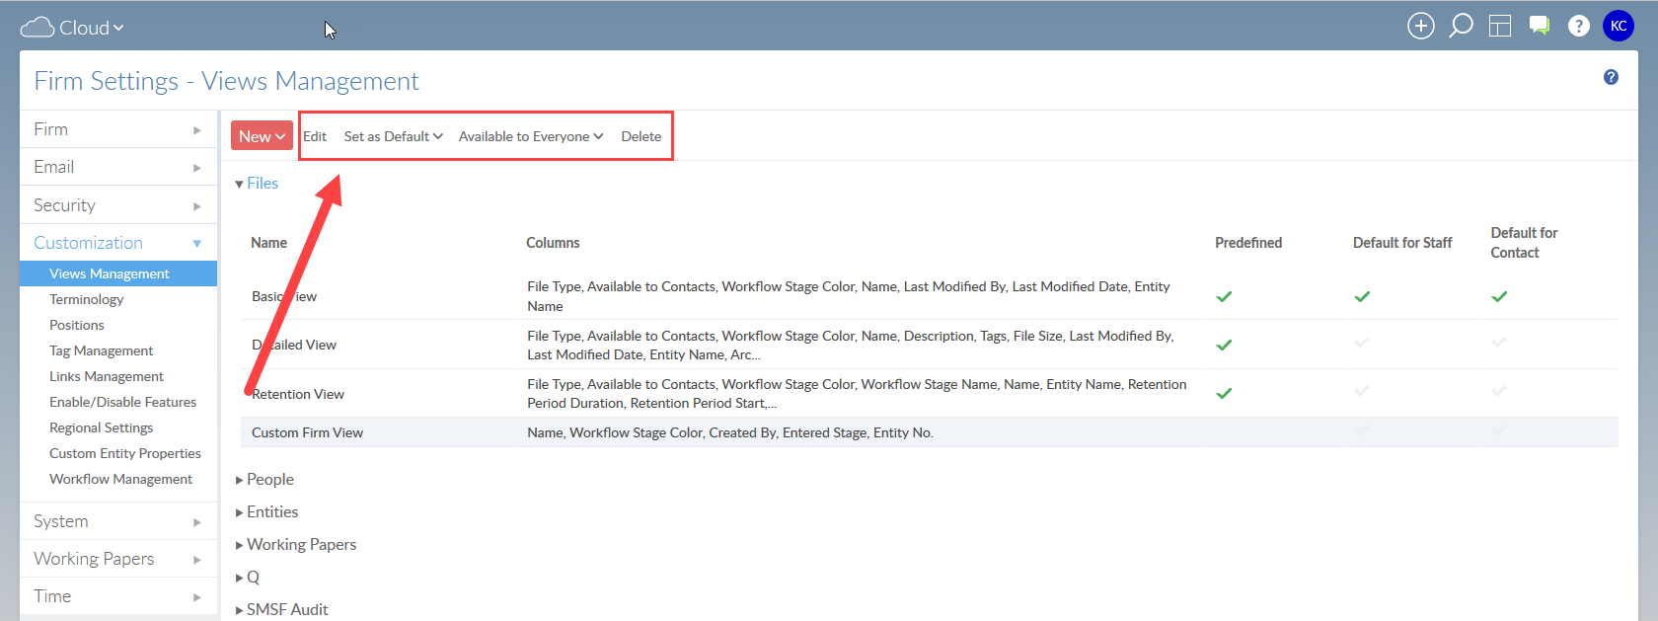Click the Default for Contact header
The height and width of the screenshot is (621, 1658).
click(1524, 243)
